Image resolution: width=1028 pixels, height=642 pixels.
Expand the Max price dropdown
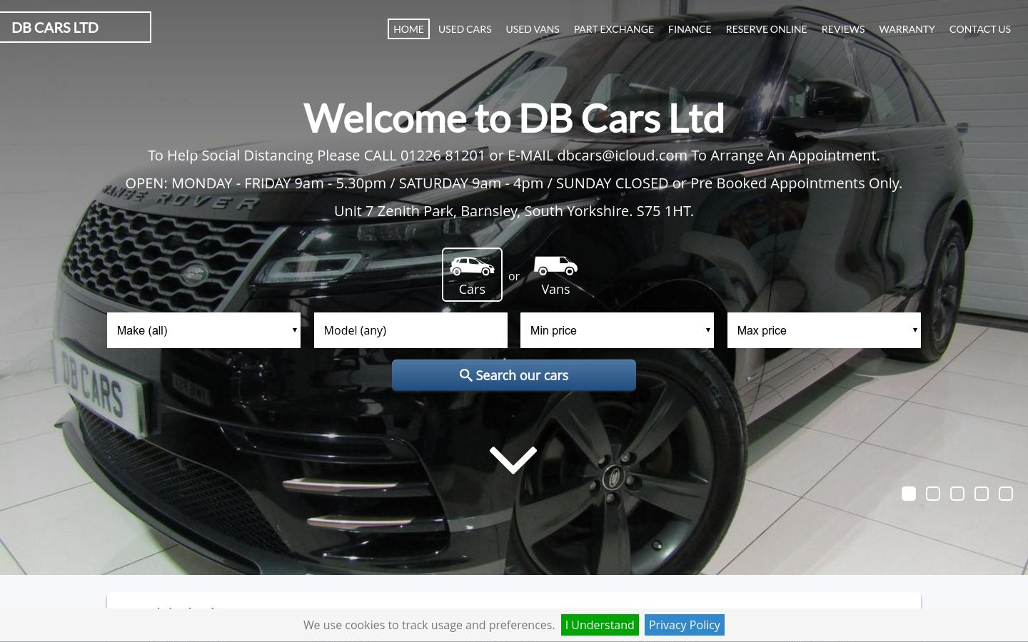click(824, 330)
